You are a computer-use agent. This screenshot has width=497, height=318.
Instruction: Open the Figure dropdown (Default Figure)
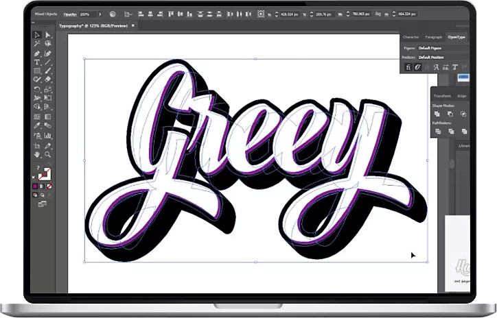click(443, 48)
